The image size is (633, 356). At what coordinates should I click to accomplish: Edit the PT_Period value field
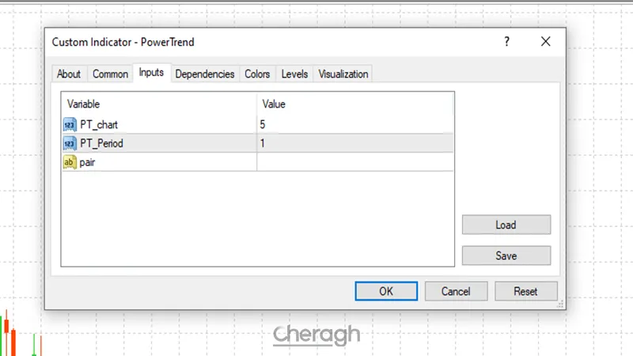pyautogui.click(x=354, y=143)
